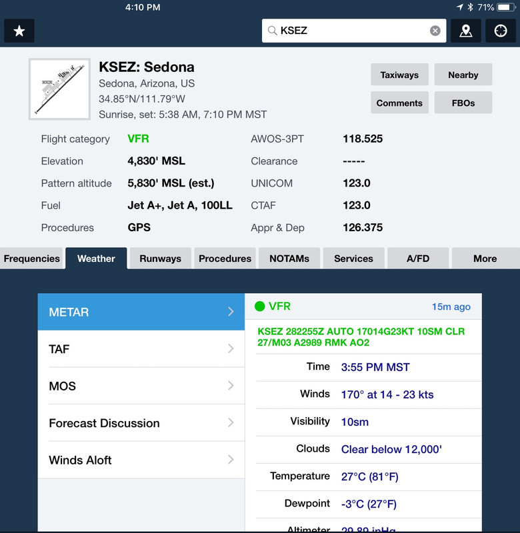Tap the Forecast Discussion chevron
Image resolution: width=520 pixels, height=533 pixels.
point(231,422)
